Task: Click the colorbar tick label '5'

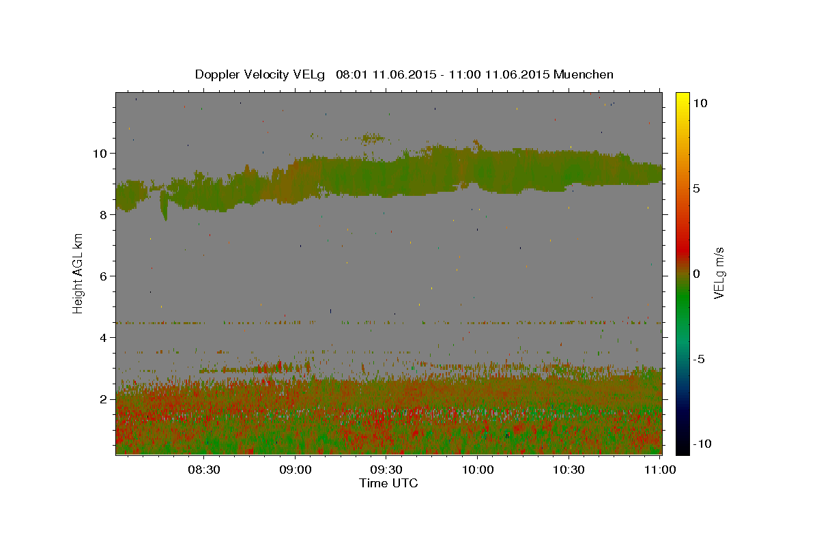Action: tap(696, 188)
